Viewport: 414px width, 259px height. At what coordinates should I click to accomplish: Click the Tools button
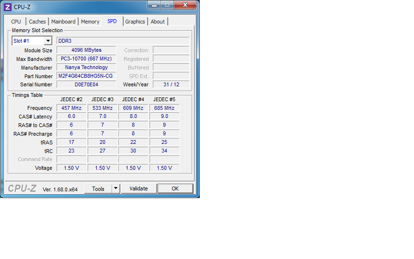(98, 188)
